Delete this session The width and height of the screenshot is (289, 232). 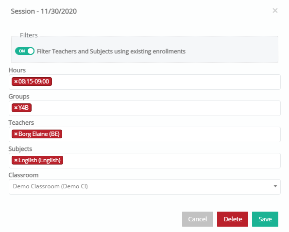[x=233, y=219]
